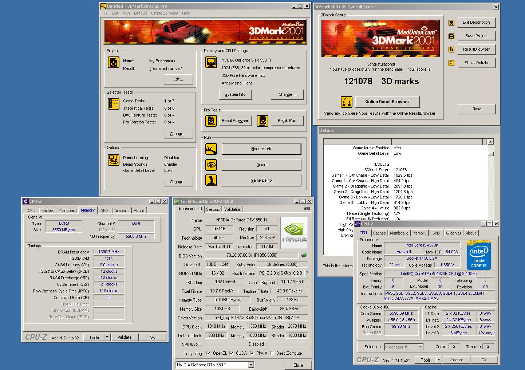This screenshot has height=370, width=525.
Task: Click the Display and CPU Settings monitor icon
Action: point(211,63)
